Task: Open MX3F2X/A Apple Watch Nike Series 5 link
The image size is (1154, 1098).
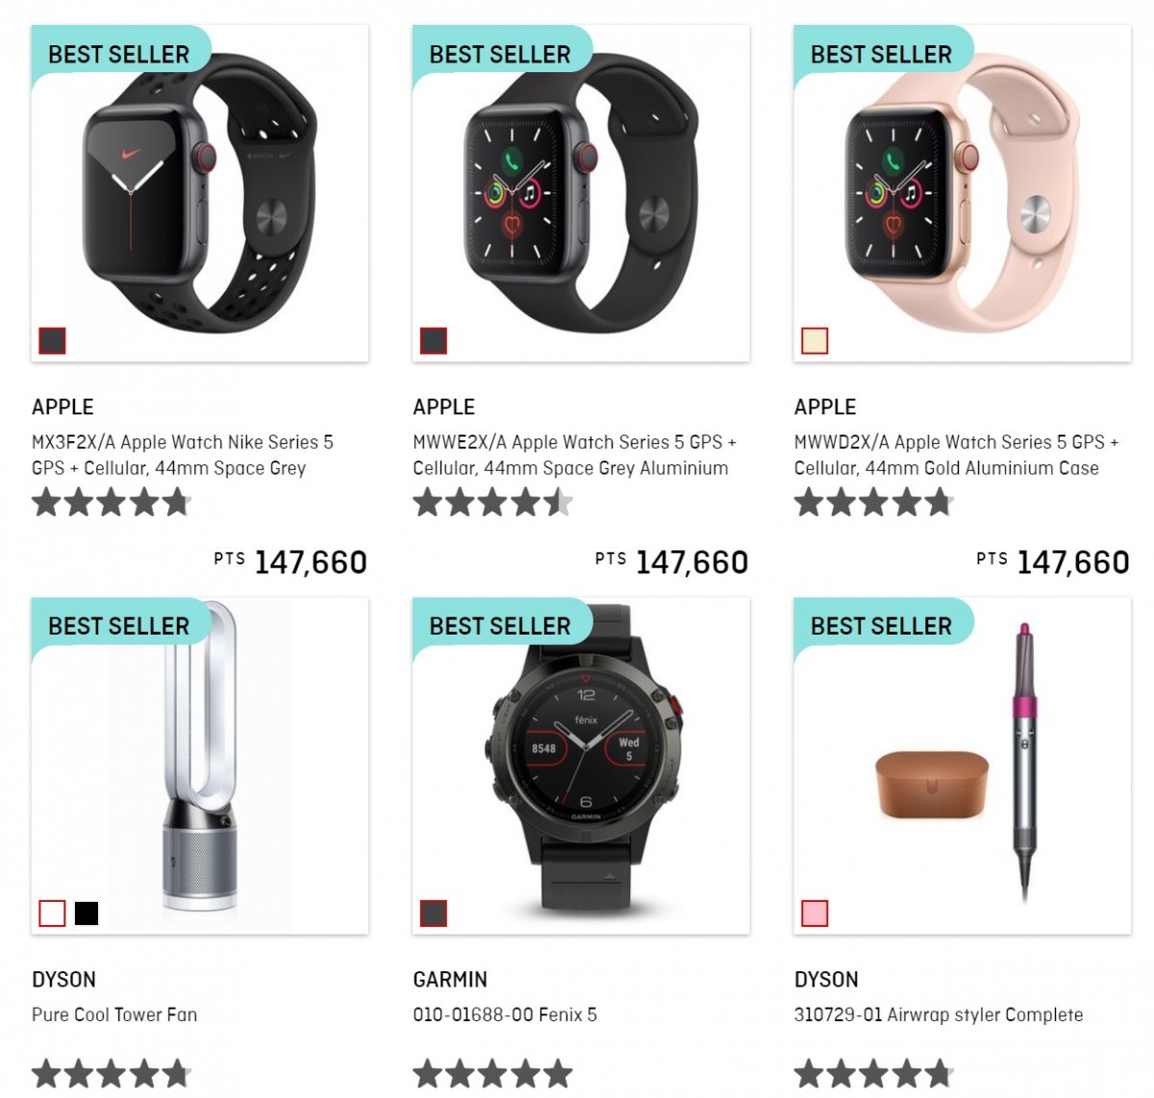Action: [x=183, y=455]
